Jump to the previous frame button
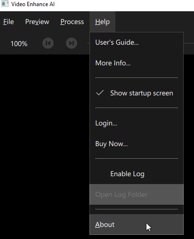194x239 pixels. [48, 43]
